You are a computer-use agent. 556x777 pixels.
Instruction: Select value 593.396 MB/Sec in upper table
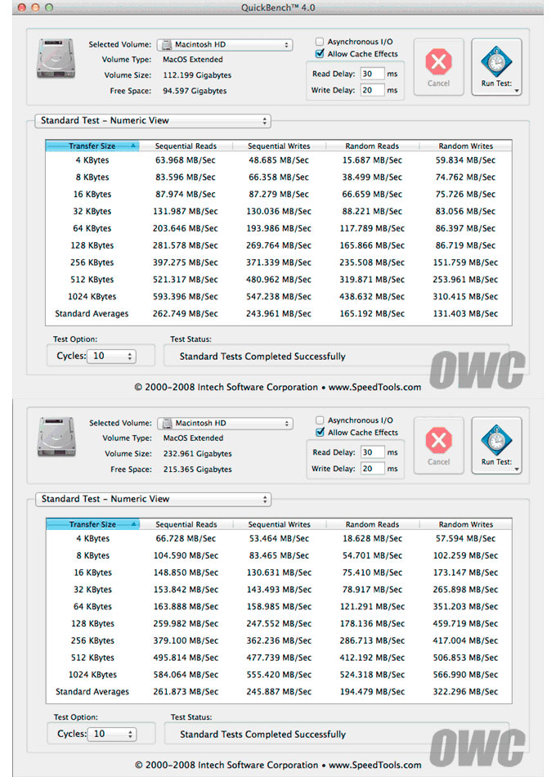(x=186, y=296)
